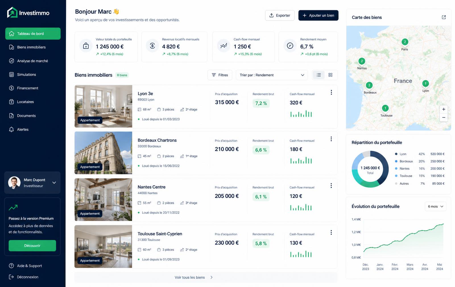Image resolution: width=455 pixels, height=287 pixels.
Task: Click the average yield gauge icon
Action: 290,46
